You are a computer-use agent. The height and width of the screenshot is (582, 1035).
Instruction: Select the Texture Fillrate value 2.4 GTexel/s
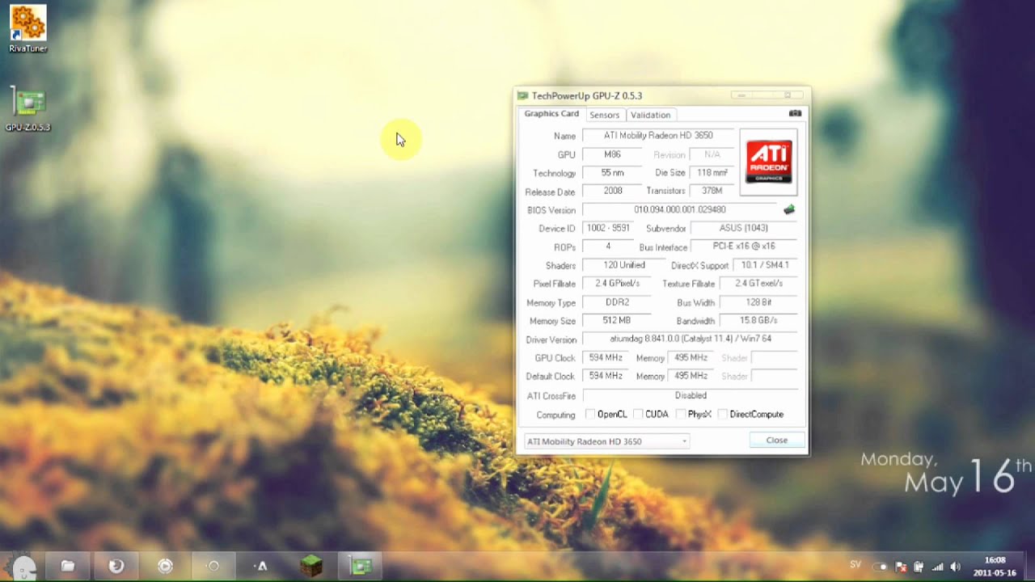click(x=758, y=284)
